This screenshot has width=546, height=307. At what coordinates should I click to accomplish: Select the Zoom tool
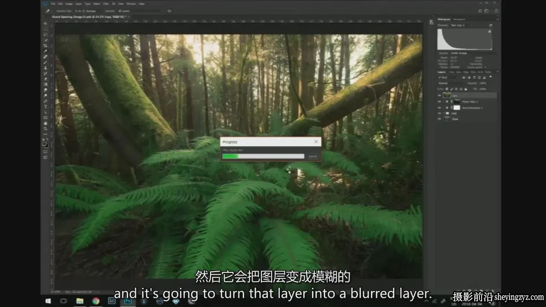point(46,129)
